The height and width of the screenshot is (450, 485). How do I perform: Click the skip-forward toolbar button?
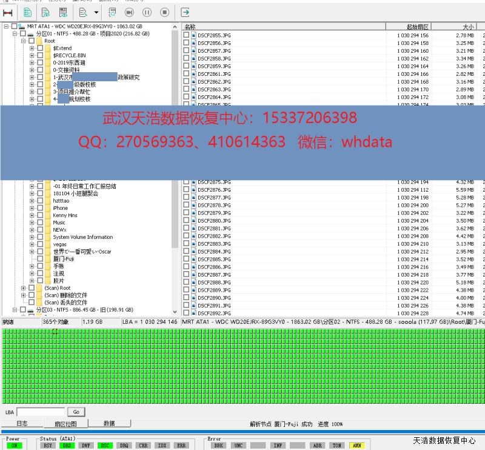click(130, 12)
